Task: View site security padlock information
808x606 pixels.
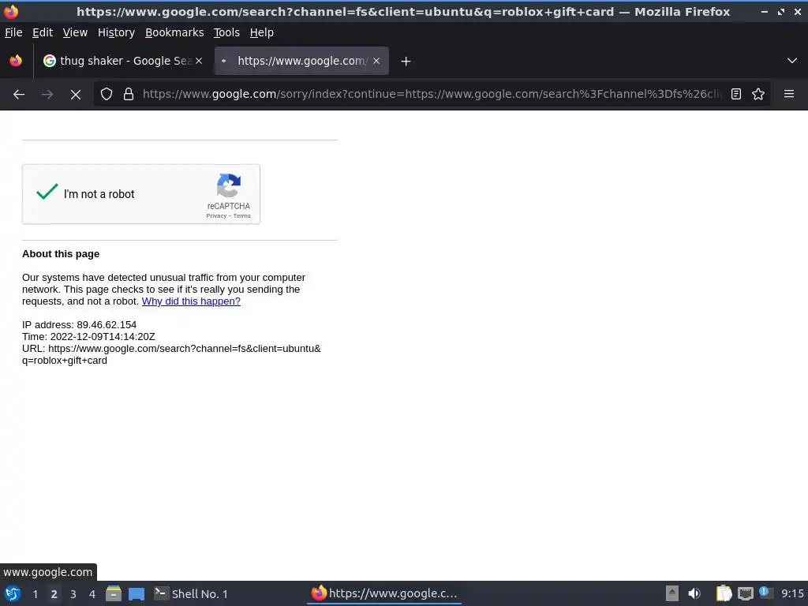Action: (129, 95)
